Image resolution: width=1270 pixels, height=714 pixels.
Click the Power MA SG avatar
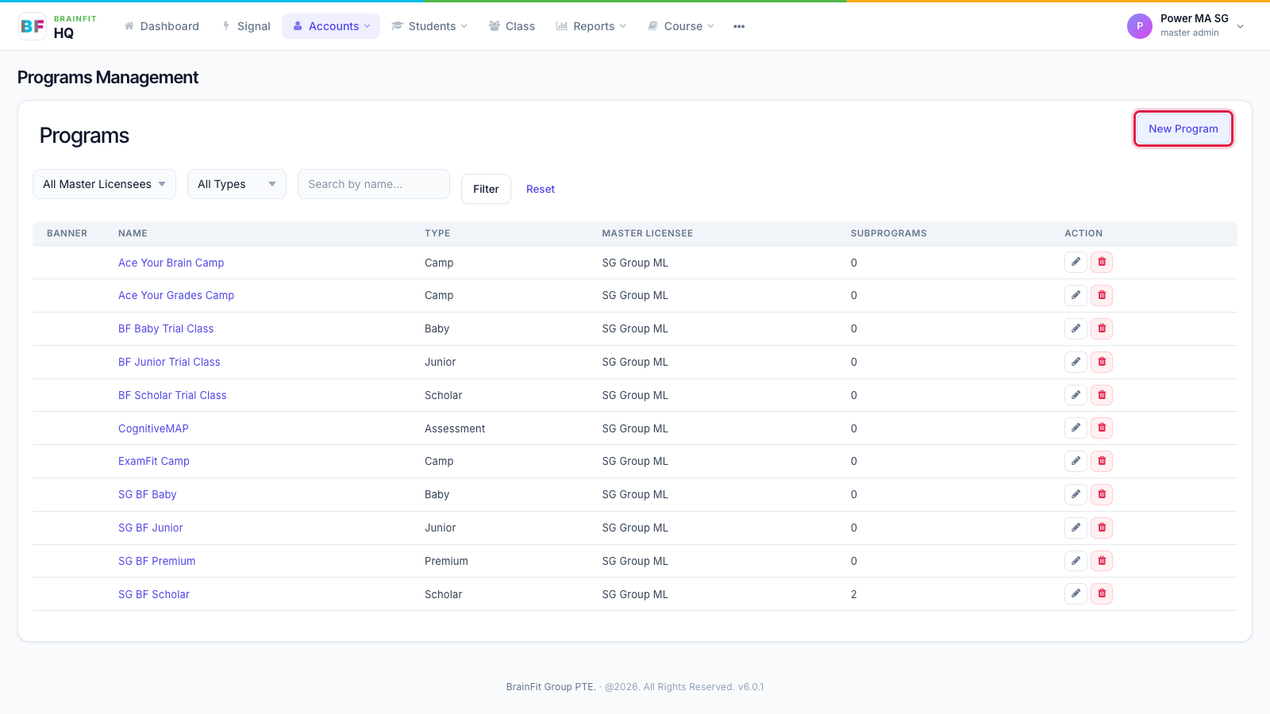tap(1139, 26)
